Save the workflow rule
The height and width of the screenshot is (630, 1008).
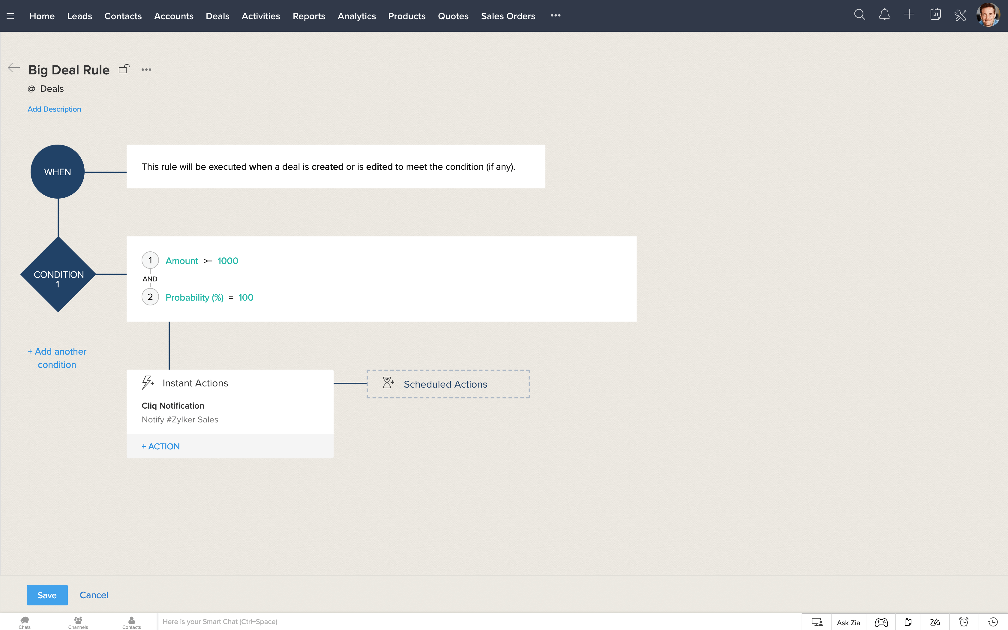point(47,595)
